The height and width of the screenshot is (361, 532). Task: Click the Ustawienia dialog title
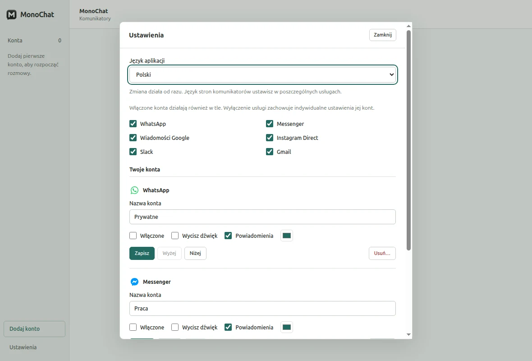tap(146, 35)
